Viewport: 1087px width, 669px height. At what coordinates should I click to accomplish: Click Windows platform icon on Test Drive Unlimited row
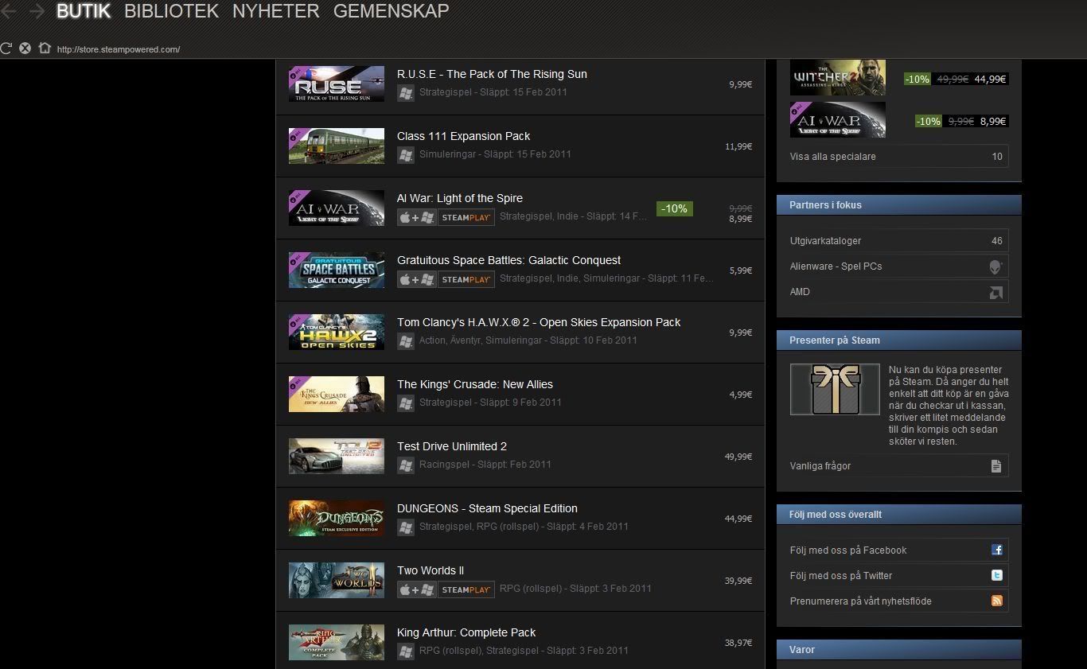[x=406, y=465]
